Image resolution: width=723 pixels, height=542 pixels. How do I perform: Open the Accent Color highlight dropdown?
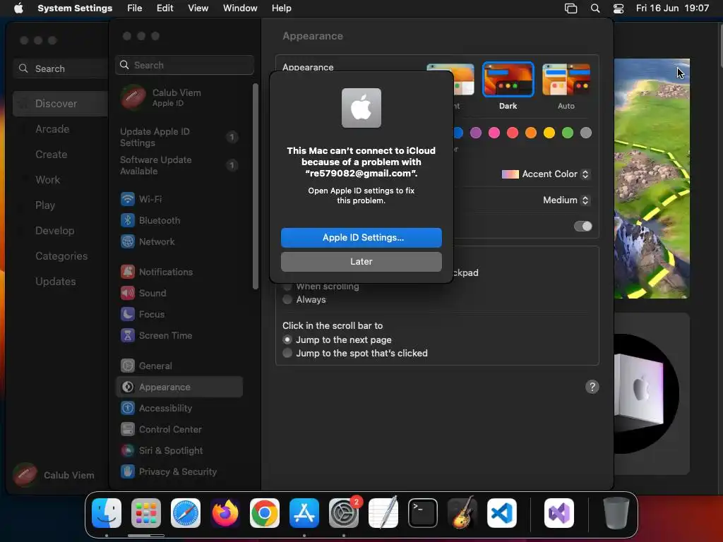pos(546,174)
